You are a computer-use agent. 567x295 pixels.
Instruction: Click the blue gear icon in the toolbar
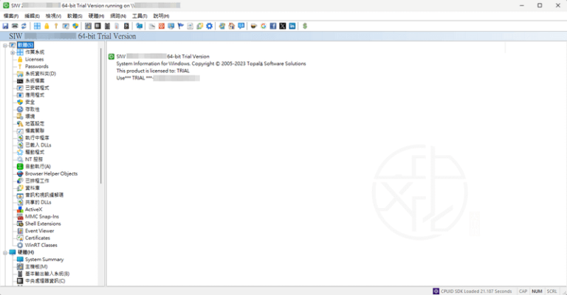click(210, 26)
